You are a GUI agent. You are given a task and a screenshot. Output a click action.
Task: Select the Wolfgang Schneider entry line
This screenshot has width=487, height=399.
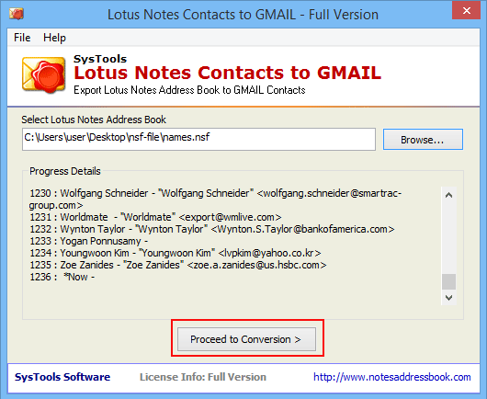216,199
